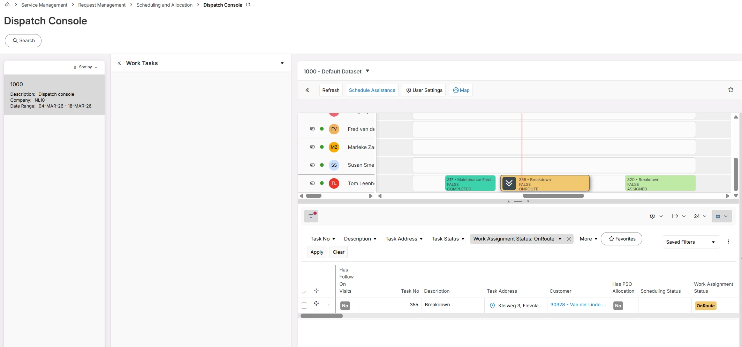Select the 1000 Dispatch console dataset card
The image size is (742, 347).
54,95
